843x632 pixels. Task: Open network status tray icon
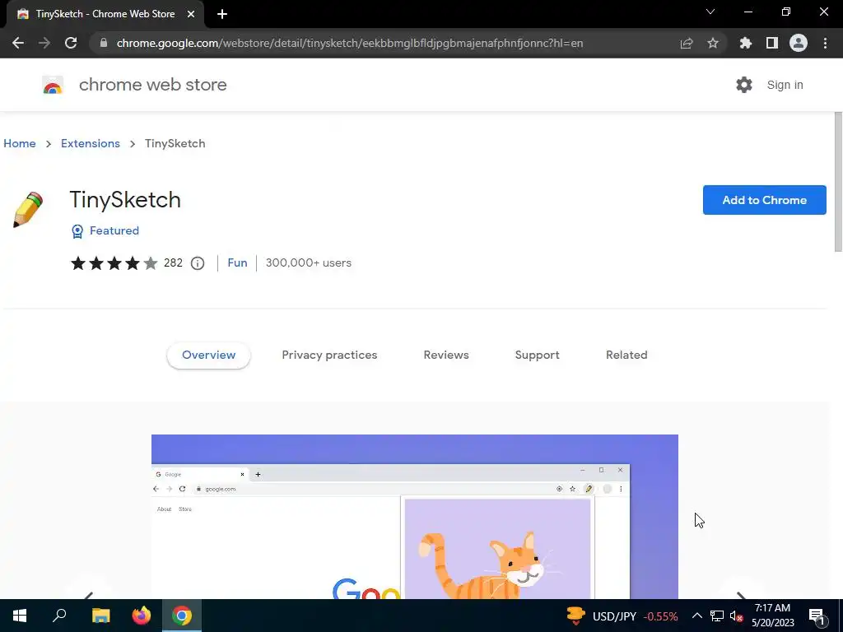[x=717, y=616]
